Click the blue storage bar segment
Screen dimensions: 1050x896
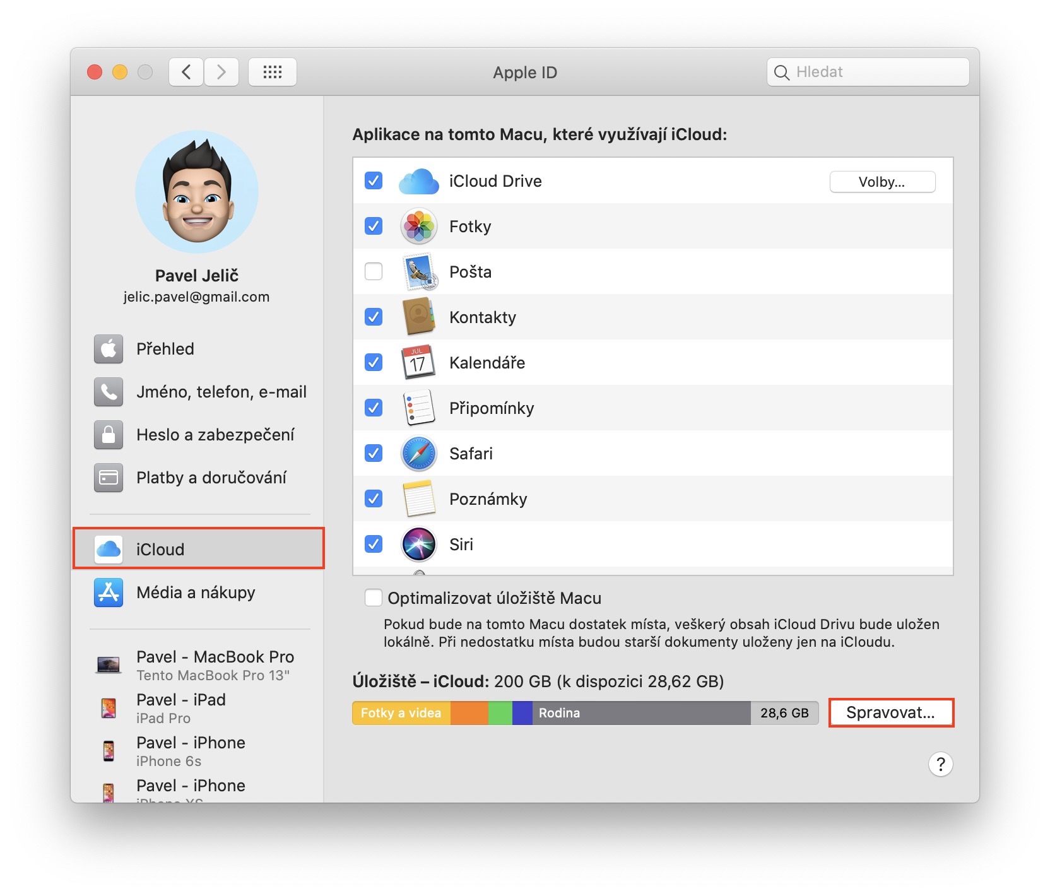(x=522, y=713)
